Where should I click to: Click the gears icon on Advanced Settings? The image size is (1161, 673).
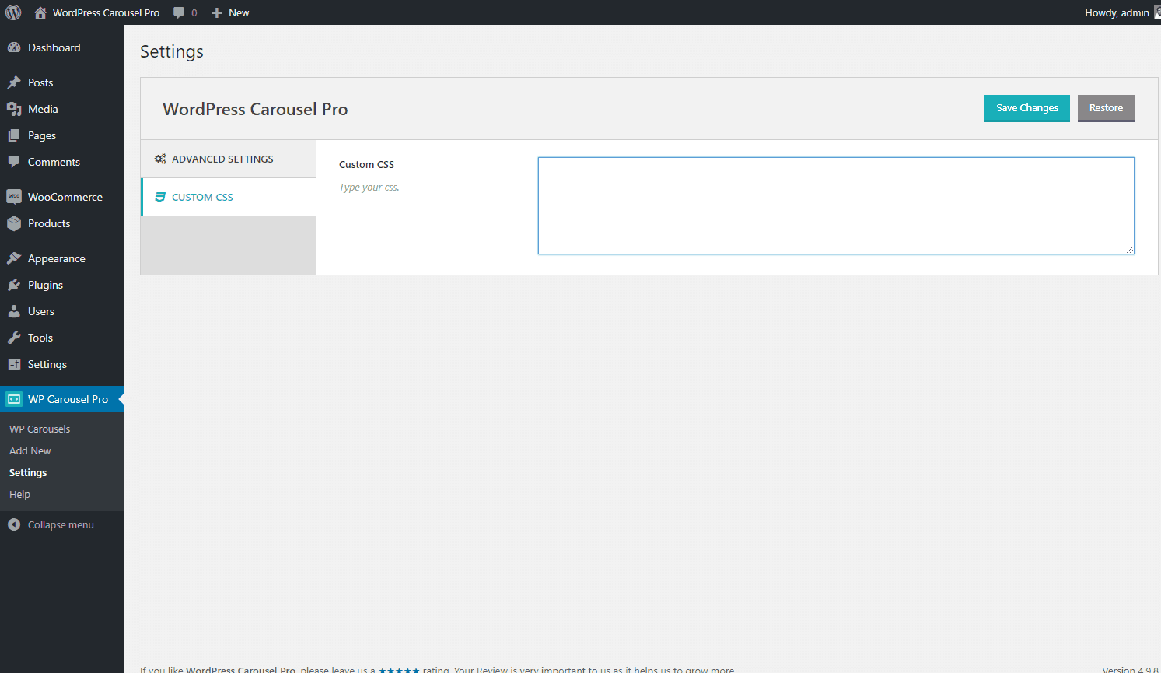160,159
